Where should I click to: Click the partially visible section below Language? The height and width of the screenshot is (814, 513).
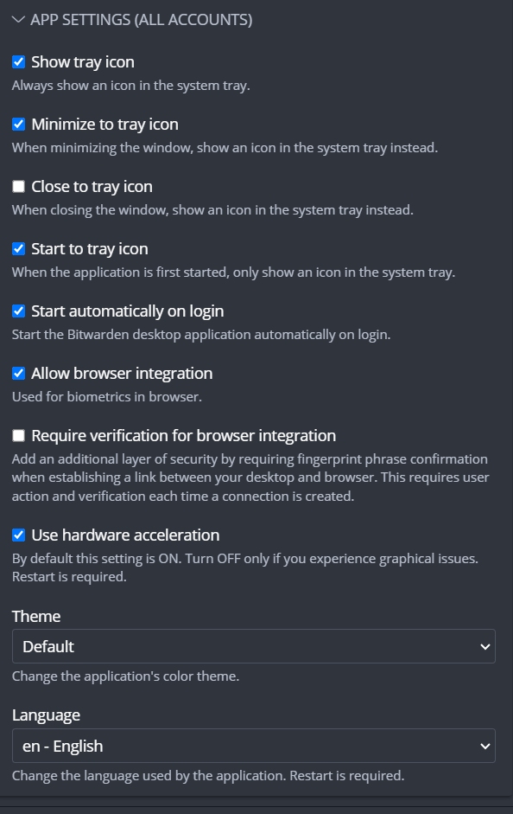(x=256, y=809)
